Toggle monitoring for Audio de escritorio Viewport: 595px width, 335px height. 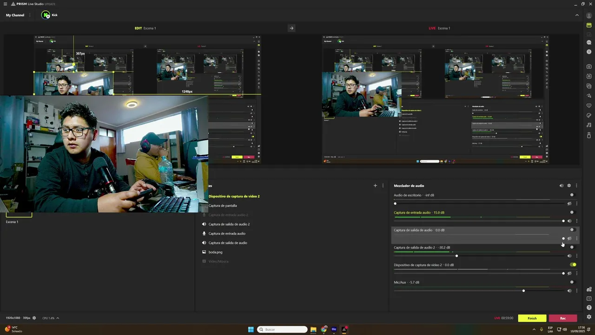click(573, 195)
